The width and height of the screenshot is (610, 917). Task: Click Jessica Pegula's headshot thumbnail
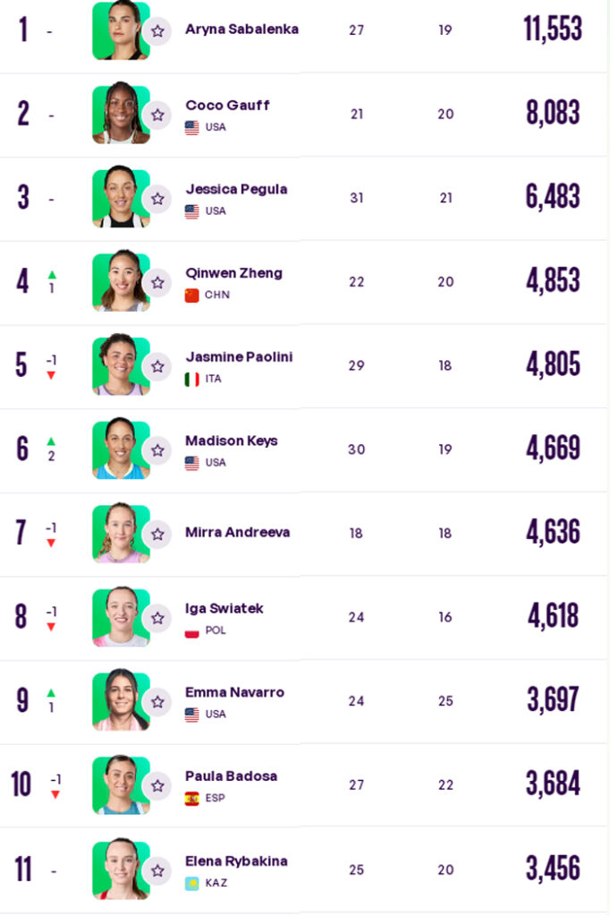(x=121, y=196)
